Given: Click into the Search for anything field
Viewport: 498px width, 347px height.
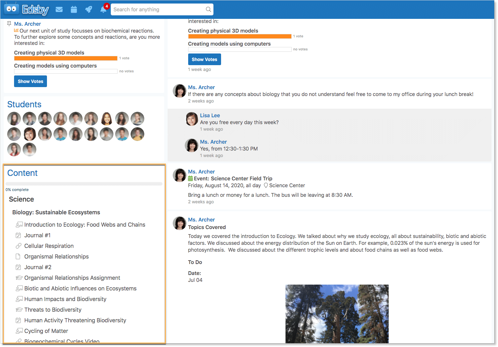Looking at the screenshot, I should point(158,10).
